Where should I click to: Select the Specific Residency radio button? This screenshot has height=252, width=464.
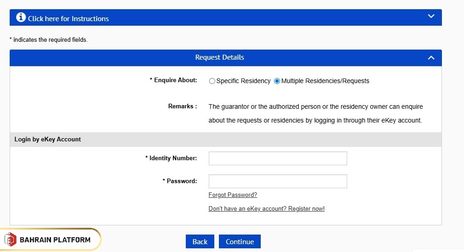[x=212, y=81]
